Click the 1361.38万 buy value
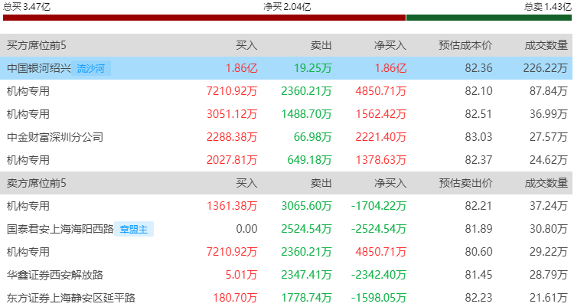 [232, 206]
